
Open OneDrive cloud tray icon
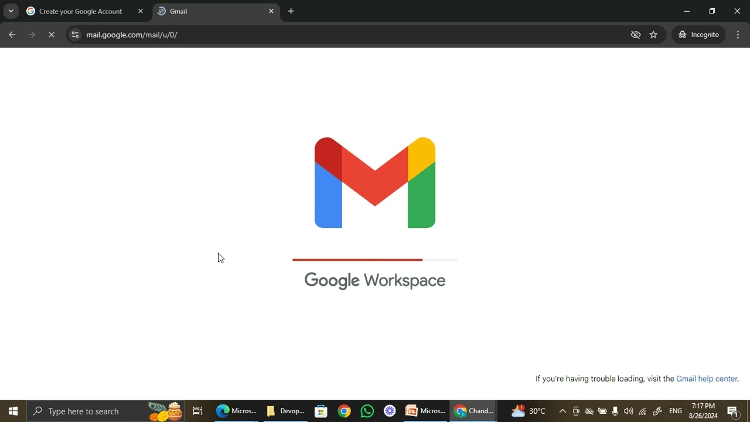[x=589, y=411]
